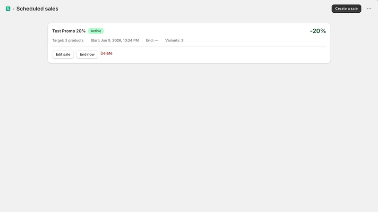378x212 pixels.
Task: Click Edit sale for Test Promo 20%
Action: coord(63,54)
